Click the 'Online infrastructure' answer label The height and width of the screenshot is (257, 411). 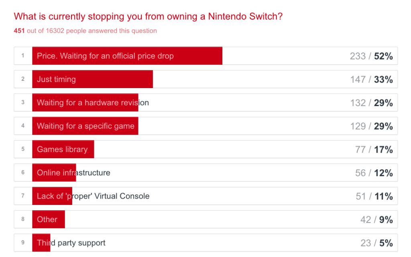click(x=73, y=173)
